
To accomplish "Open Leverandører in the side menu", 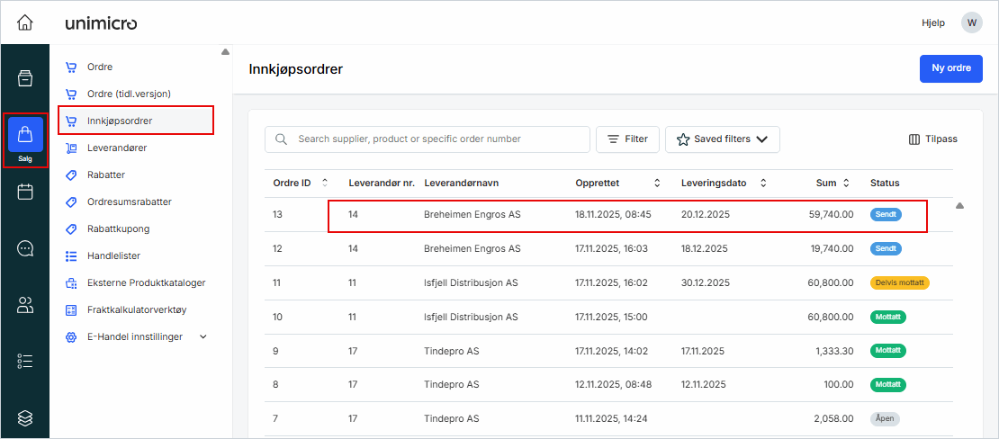I will coord(117,148).
